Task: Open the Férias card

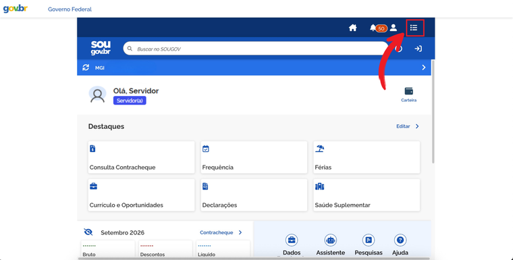Action: coord(367,157)
